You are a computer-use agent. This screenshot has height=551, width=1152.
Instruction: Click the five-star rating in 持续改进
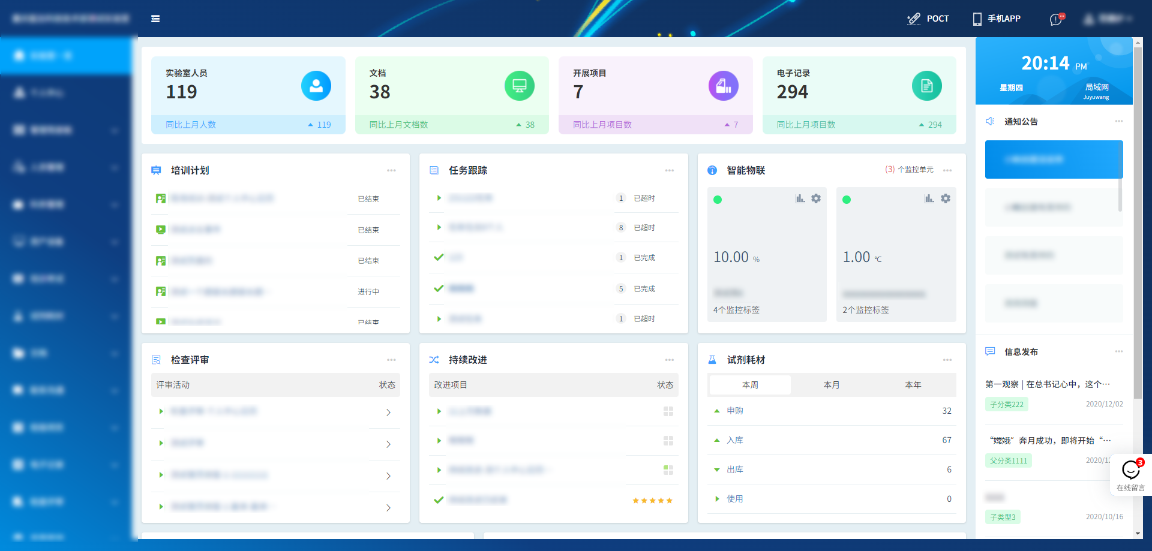tap(652, 501)
